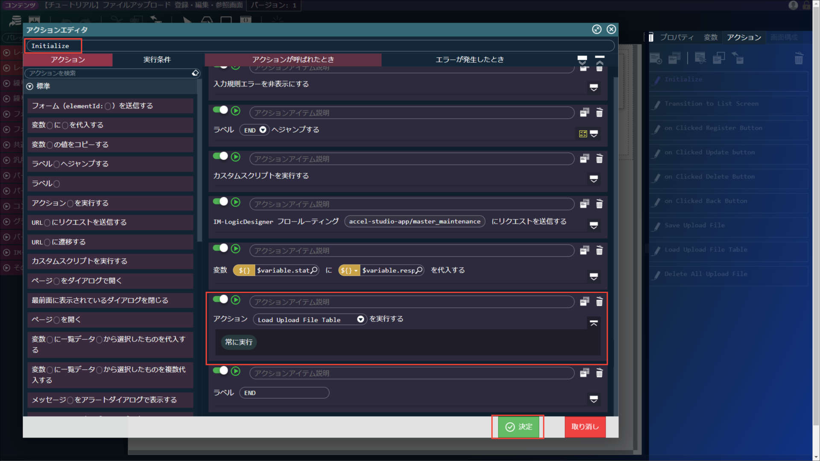The width and height of the screenshot is (820, 461).
Task: Toggle enable switch for Load Upload File Table
Action: pos(221,299)
